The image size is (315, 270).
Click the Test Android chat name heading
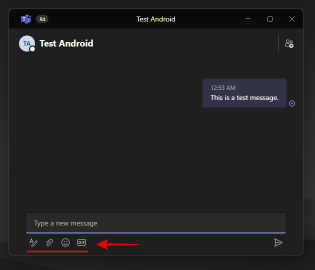(x=66, y=43)
